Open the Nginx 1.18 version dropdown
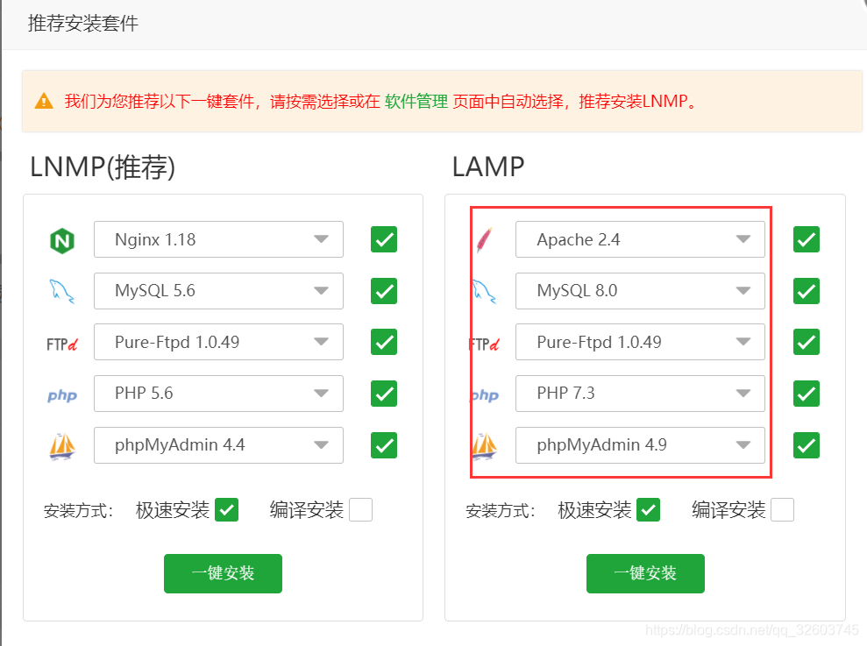867x646 pixels. pos(218,239)
